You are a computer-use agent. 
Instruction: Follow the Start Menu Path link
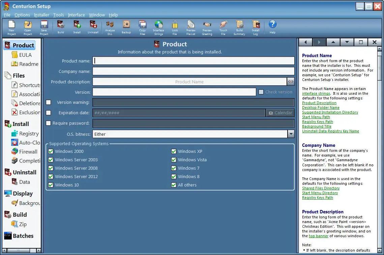coord(316,117)
